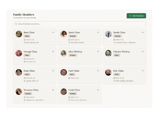
Task: Click the arrow on Eric Chun's card
Action: (x=143, y=71)
